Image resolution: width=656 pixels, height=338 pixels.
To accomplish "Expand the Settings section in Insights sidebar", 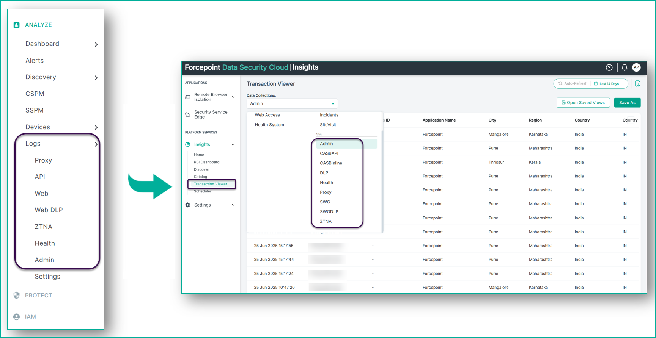I will [233, 205].
